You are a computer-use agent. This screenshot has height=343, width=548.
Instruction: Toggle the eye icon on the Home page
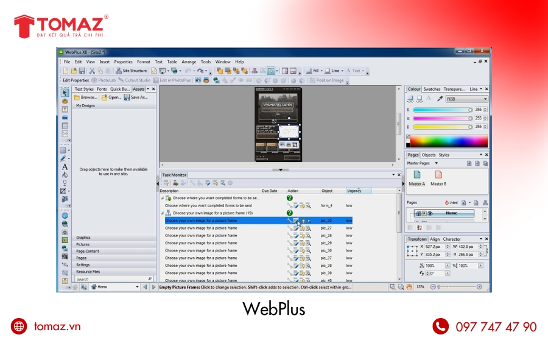(429, 213)
